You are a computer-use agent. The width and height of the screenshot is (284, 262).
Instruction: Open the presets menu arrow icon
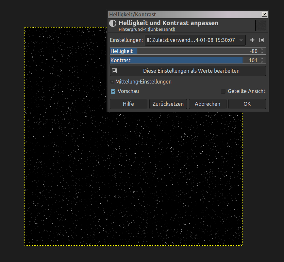coord(261,40)
